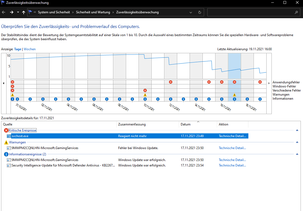Go up one level with up arrow
This screenshot has width=303, height=211.
point(24,12)
